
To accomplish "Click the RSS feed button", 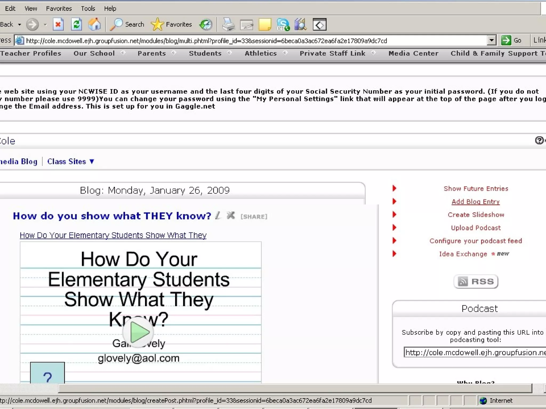I will [x=476, y=281].
